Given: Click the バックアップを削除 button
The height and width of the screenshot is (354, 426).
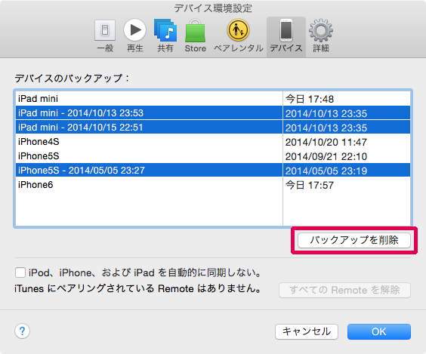Looking at the screenshot, I should coord(354,240).
